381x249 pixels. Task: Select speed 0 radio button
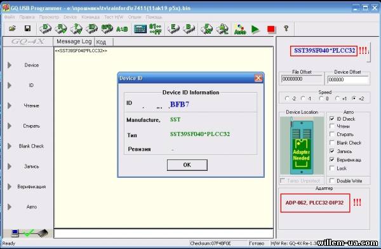pyautogui.click(x=321, y=98)
